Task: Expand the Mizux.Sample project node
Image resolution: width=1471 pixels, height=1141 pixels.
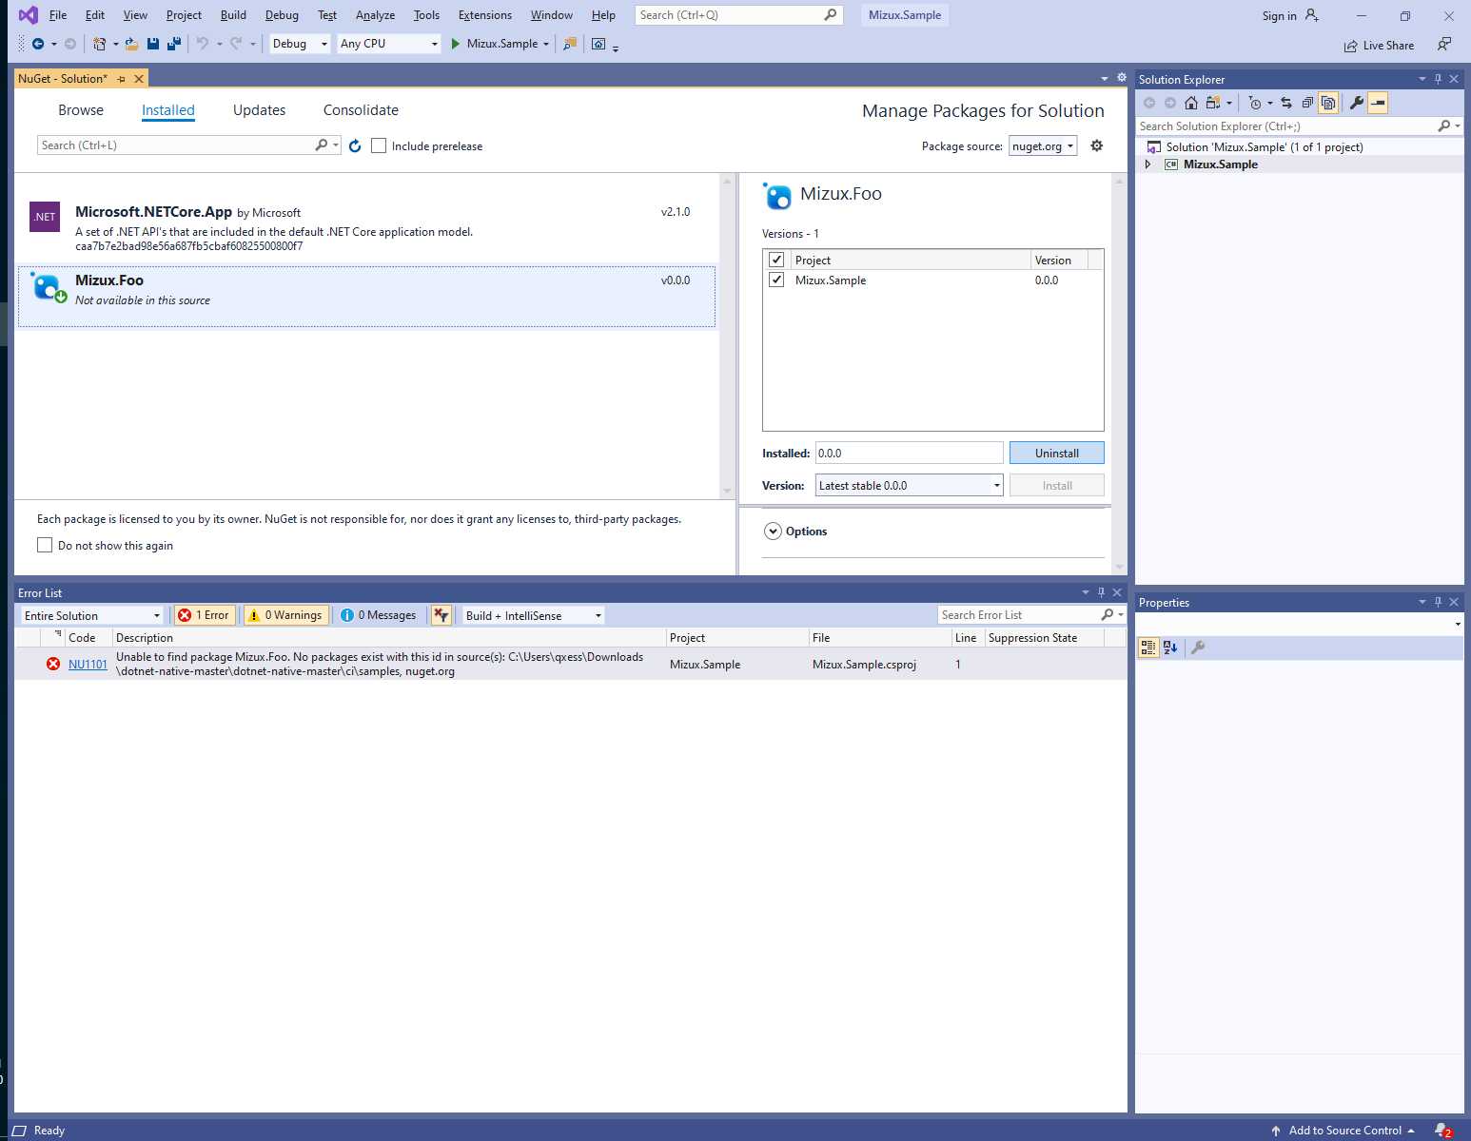Action: pyautogui.click(x=1147, y=164)
